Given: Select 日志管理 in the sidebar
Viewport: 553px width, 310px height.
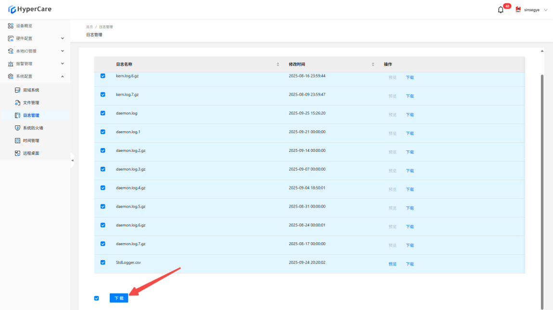Looking at the screenshot, I should point(31,115).
